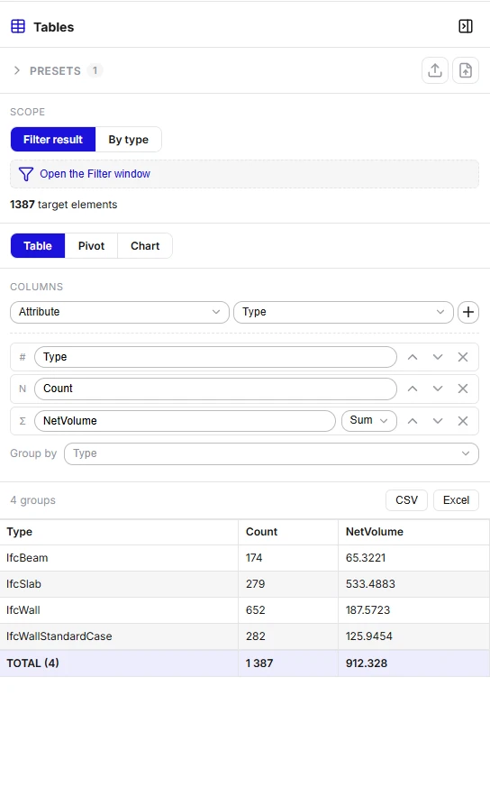Edit the Type column name field
This screenshot has height=796, width=490.
point(215,357)
